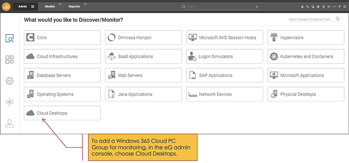This screenshot has width=349, height=163.
Task: Click the power logout icon
Action: tap(345, 7)
